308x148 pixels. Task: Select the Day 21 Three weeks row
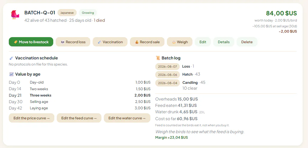(x=80, y=95)
